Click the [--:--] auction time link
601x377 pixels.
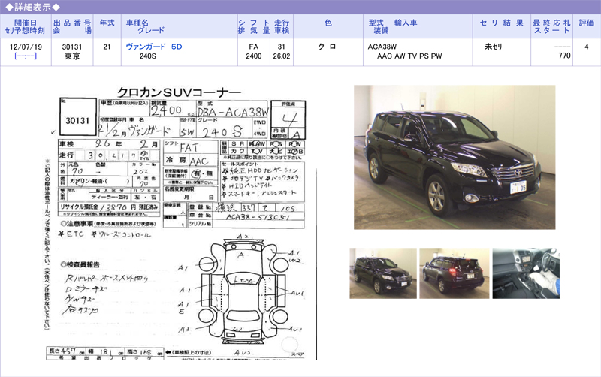(26, 56)
